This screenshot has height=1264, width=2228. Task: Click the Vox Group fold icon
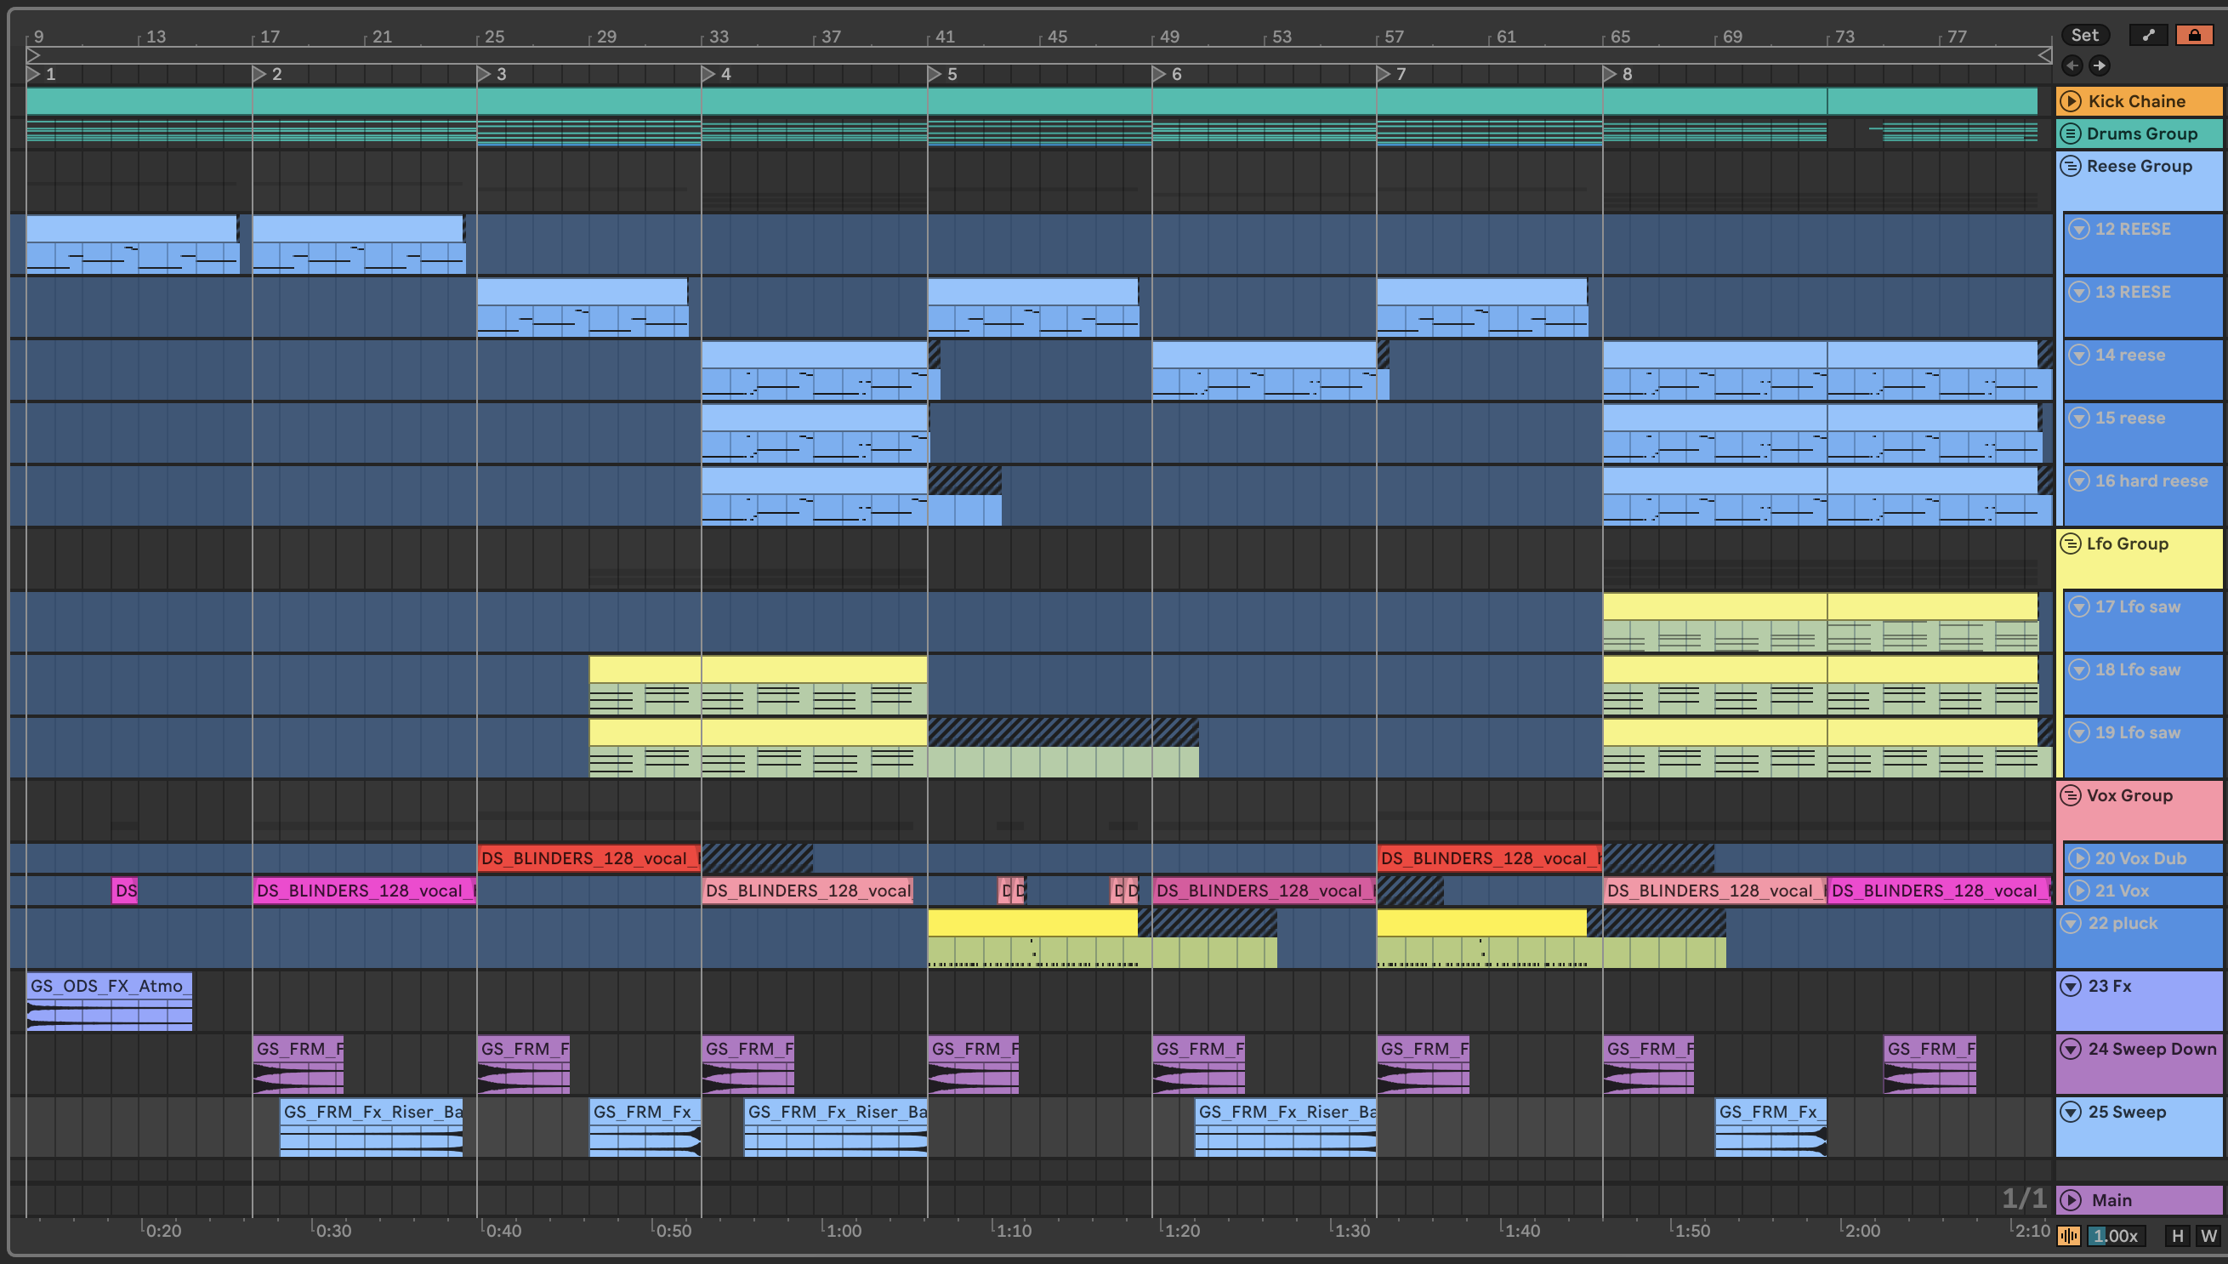[2071, 795]
